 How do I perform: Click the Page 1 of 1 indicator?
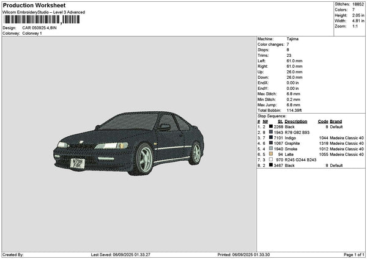click(354, 255)
